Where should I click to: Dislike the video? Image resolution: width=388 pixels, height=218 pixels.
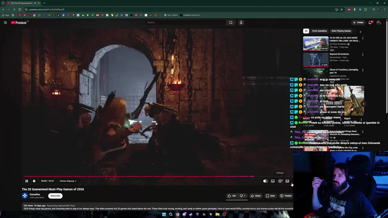click(x=243, y=196)
